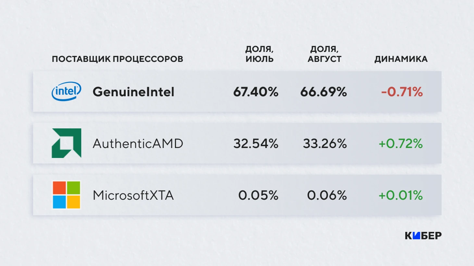
Task: Click AMD's August share 33.26%
Action: [325, 144]
